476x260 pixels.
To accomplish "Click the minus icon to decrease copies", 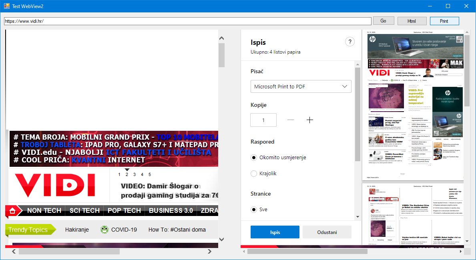I will point(291,120).
